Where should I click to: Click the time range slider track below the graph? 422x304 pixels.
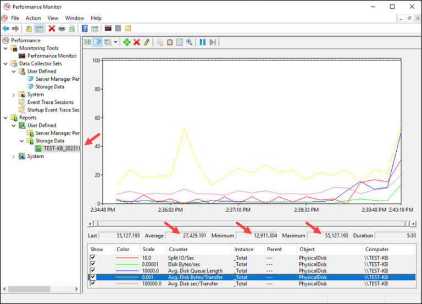[x=252, y=224]
